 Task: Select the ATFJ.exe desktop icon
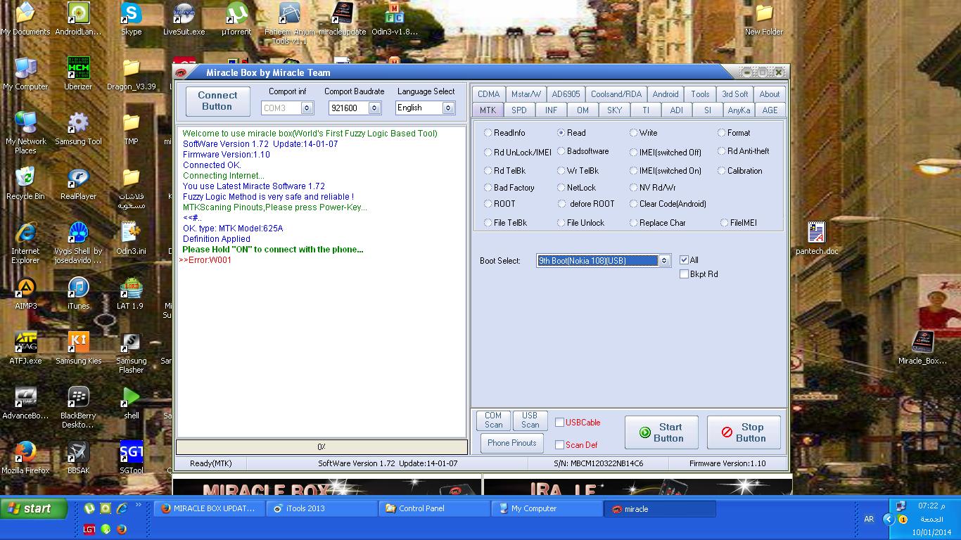[25, 348]
